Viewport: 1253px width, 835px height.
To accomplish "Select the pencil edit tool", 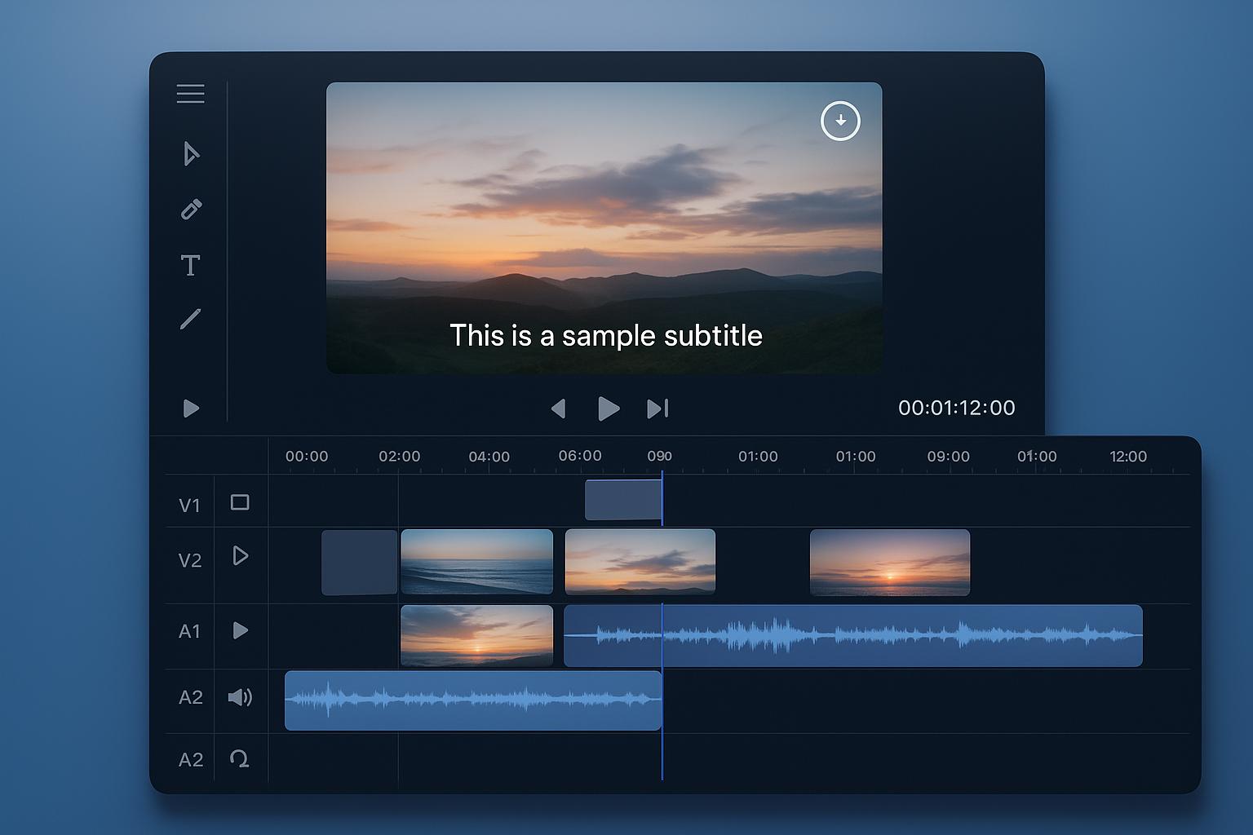I will [191, 210].
